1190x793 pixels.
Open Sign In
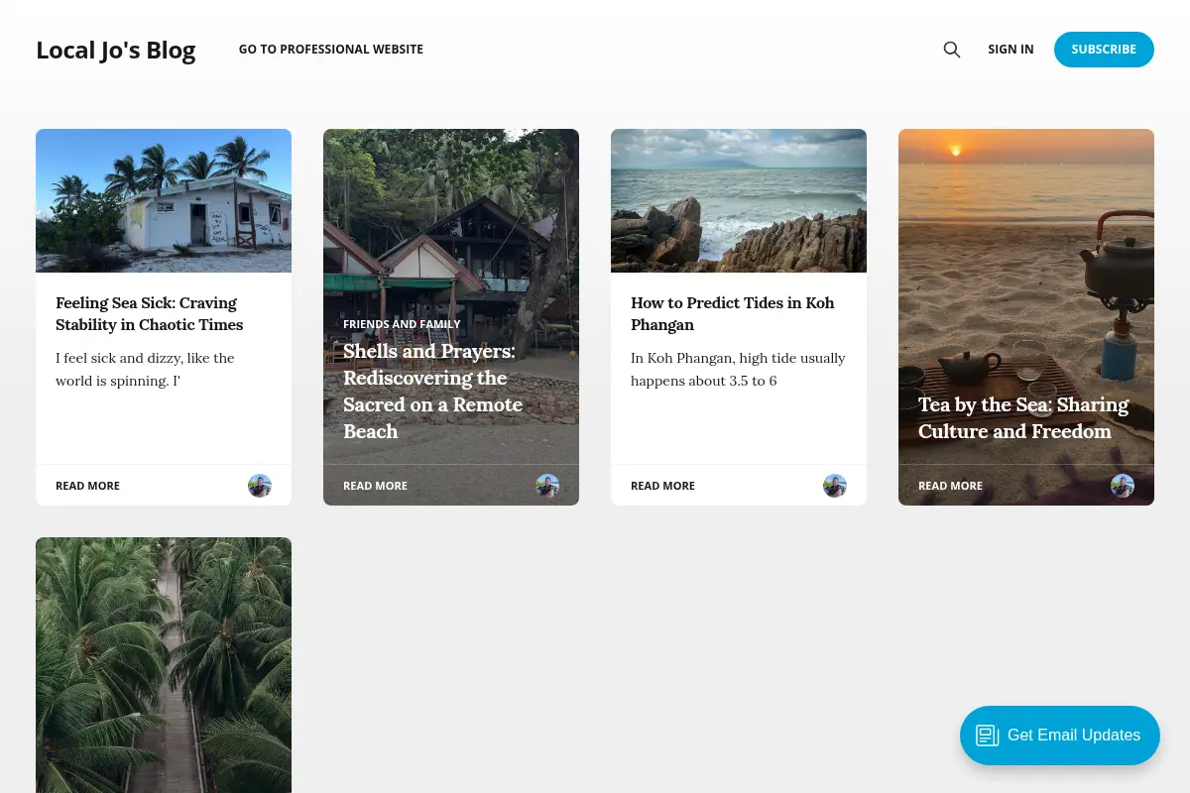(1011, 50)
